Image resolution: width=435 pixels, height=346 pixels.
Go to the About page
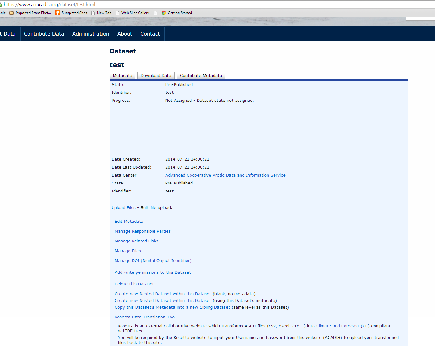(x=125, y=34)
